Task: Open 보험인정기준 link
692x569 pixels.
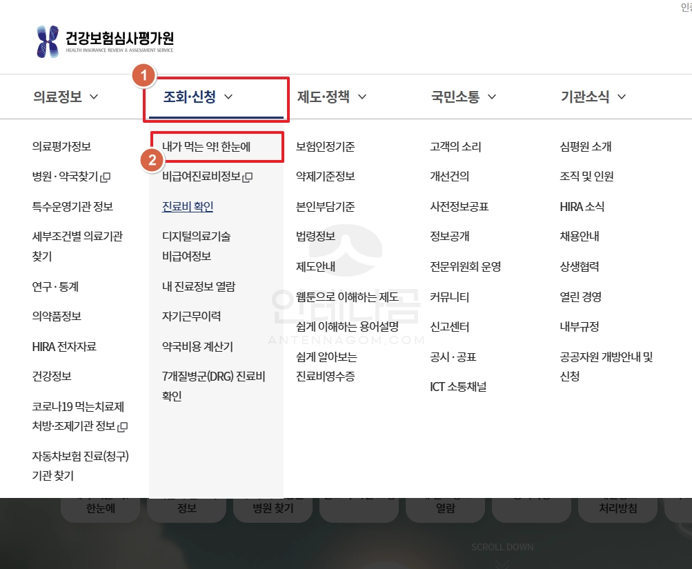Action: [x=325, y=146]
